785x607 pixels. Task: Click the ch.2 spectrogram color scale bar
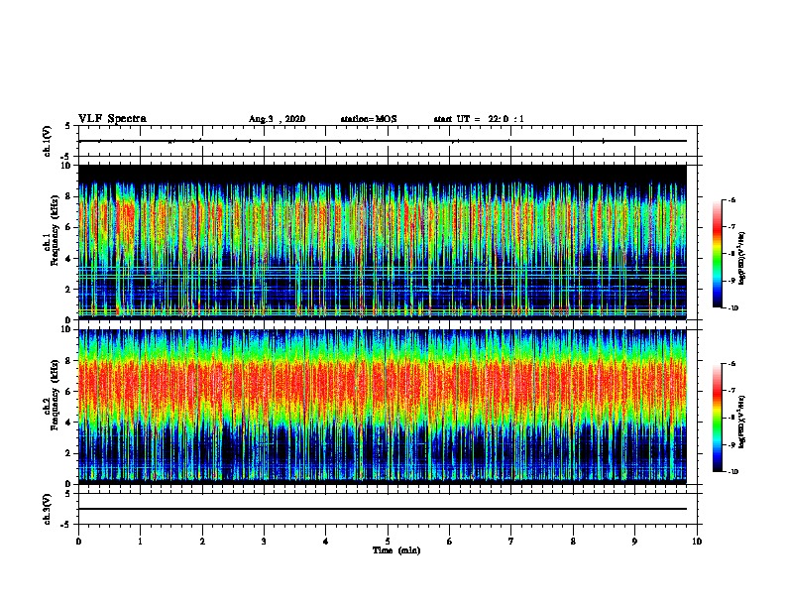pos(718,418)
